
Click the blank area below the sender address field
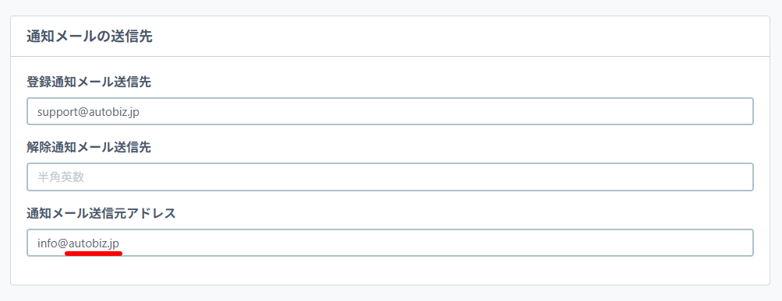(x=390, y=271)
